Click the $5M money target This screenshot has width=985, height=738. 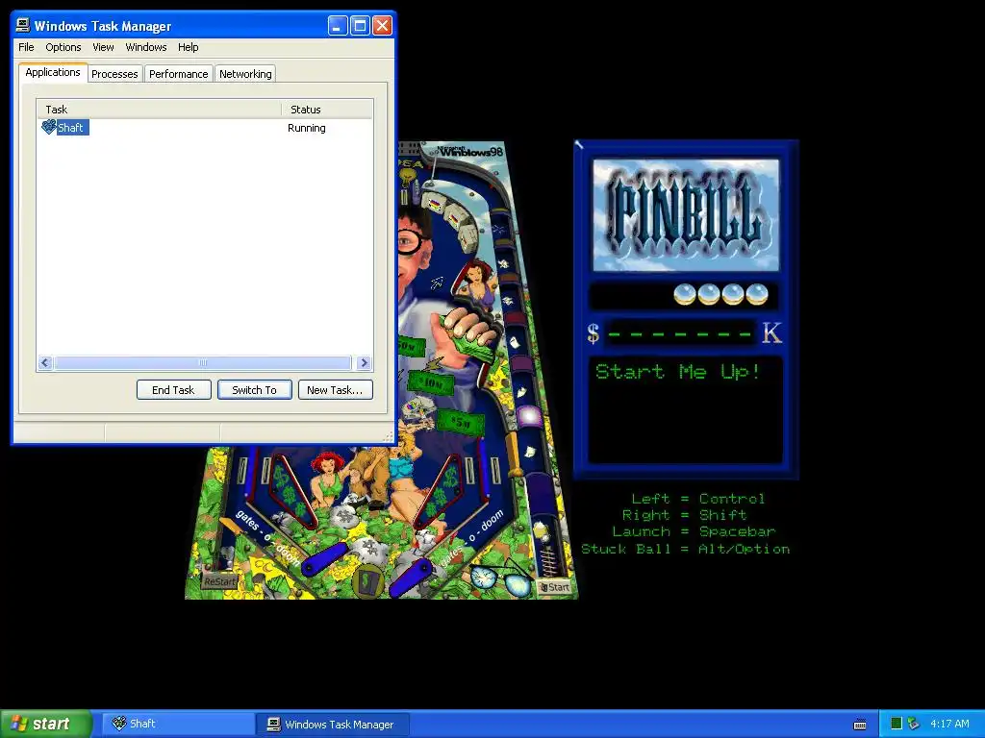[461, 423]
